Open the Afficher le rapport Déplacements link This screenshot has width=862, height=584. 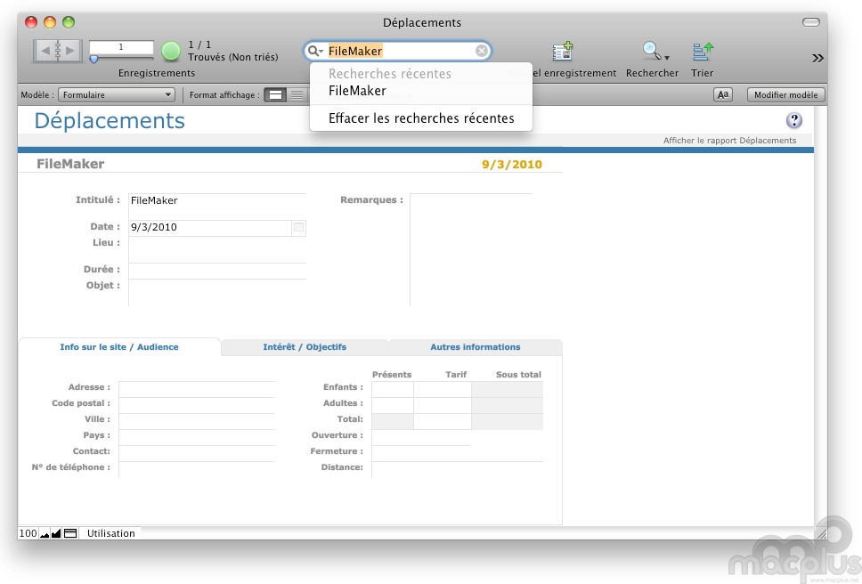(x=729, y=141)
